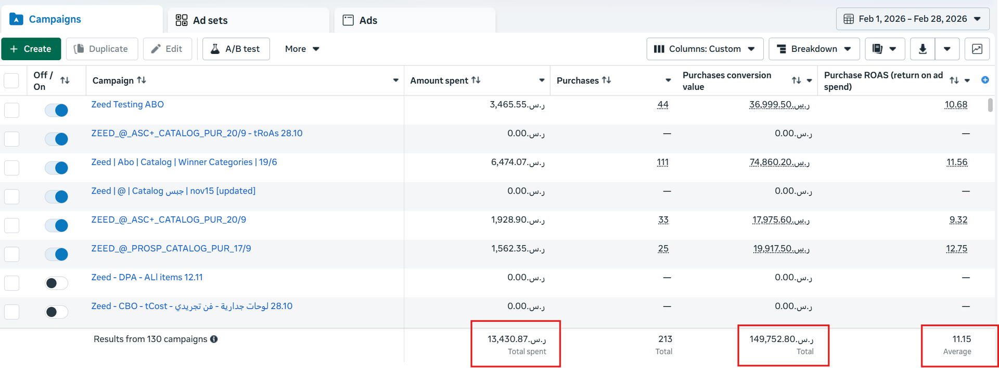The width and height of the screenshot is (999, 368).
Task: Open Zeed | @ | Catalog nov15 [updated] link
Action: [173, 191]
